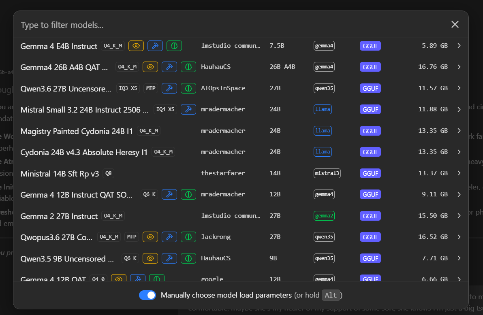Click the mistral3 architecture tag
Image resolution: width=483 pixels, height=315 pixels.
pos(327,173)
